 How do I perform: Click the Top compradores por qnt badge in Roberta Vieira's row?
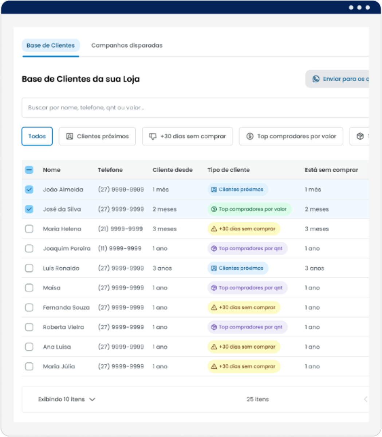(247, 327)
